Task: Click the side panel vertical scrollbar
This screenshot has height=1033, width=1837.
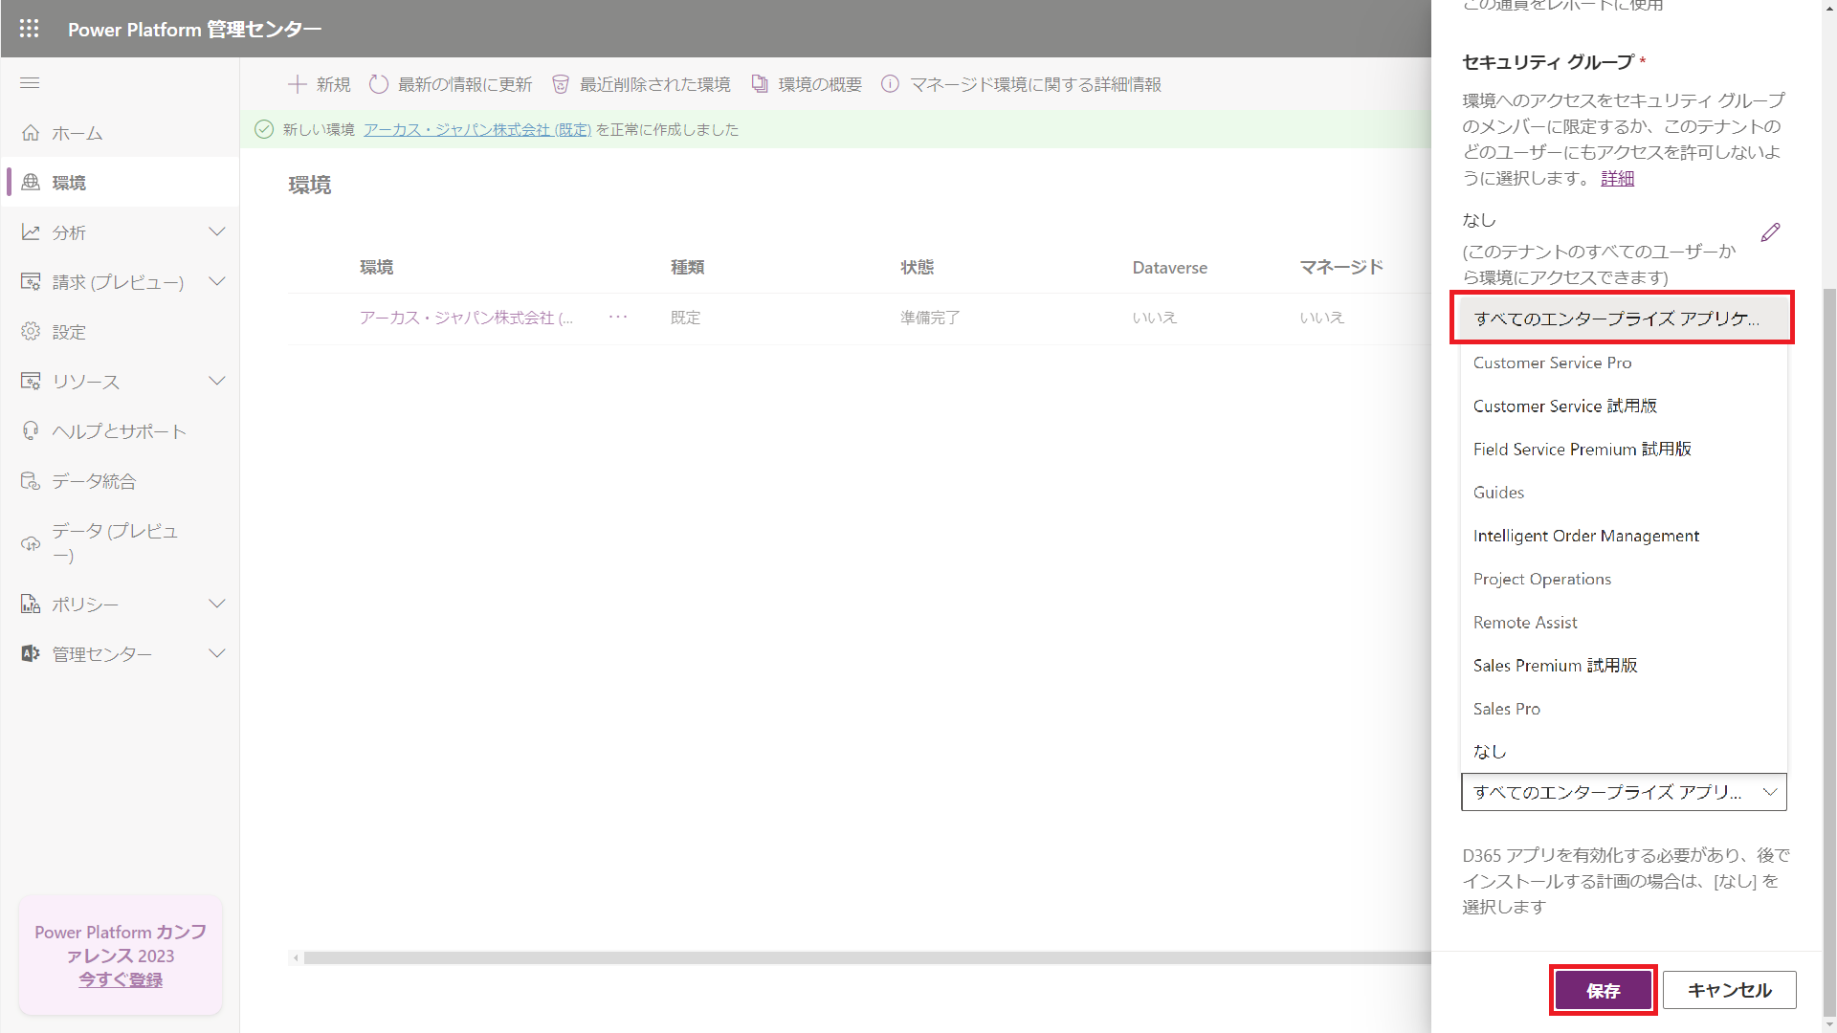Action: 1829,650
